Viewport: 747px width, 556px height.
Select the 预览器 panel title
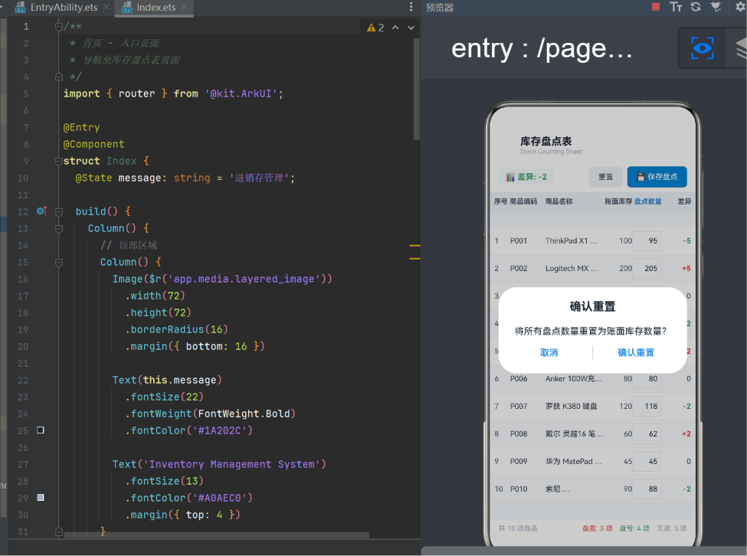[439, 8]
